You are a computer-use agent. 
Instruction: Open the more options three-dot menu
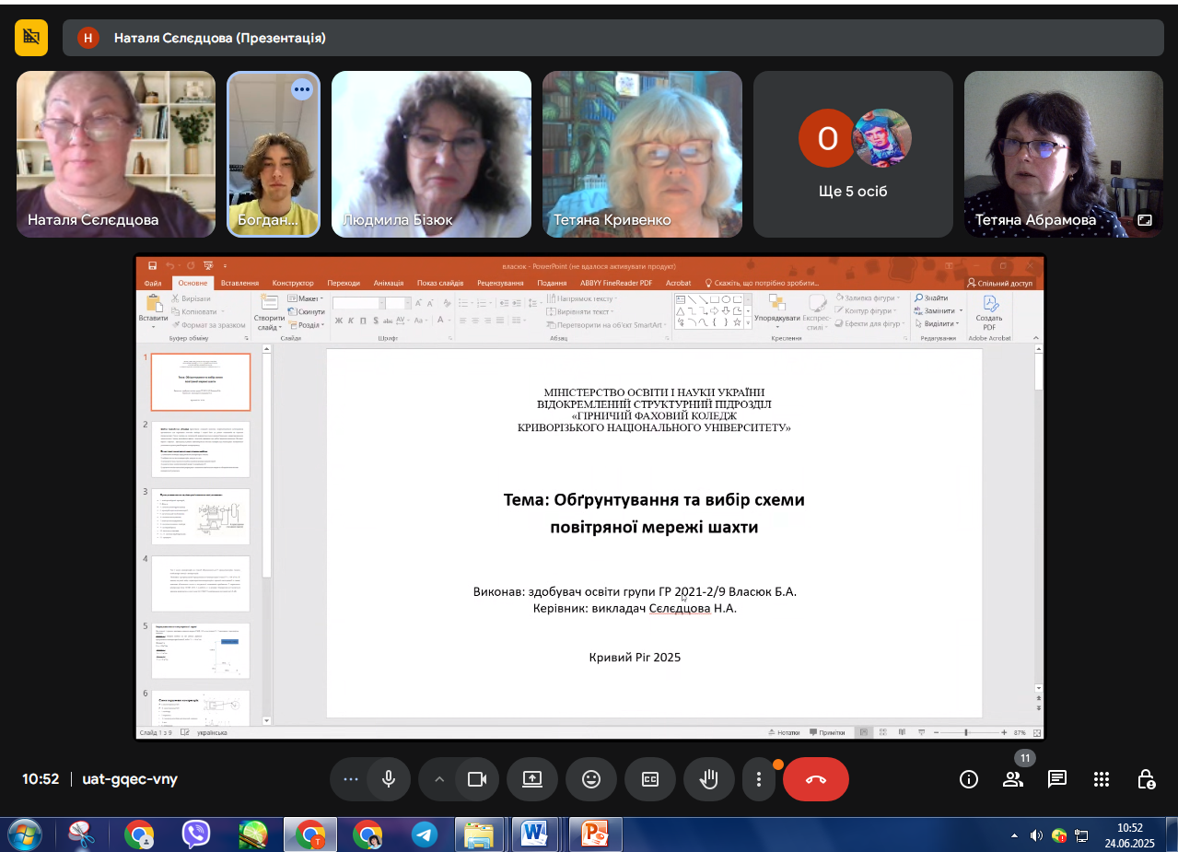tap(759, 779)
